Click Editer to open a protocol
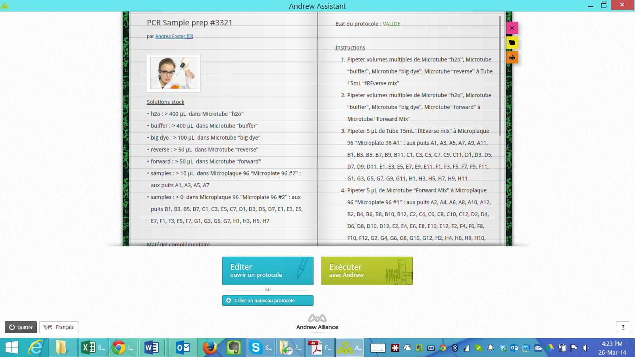635x357 pixels. tap(268, 271)
